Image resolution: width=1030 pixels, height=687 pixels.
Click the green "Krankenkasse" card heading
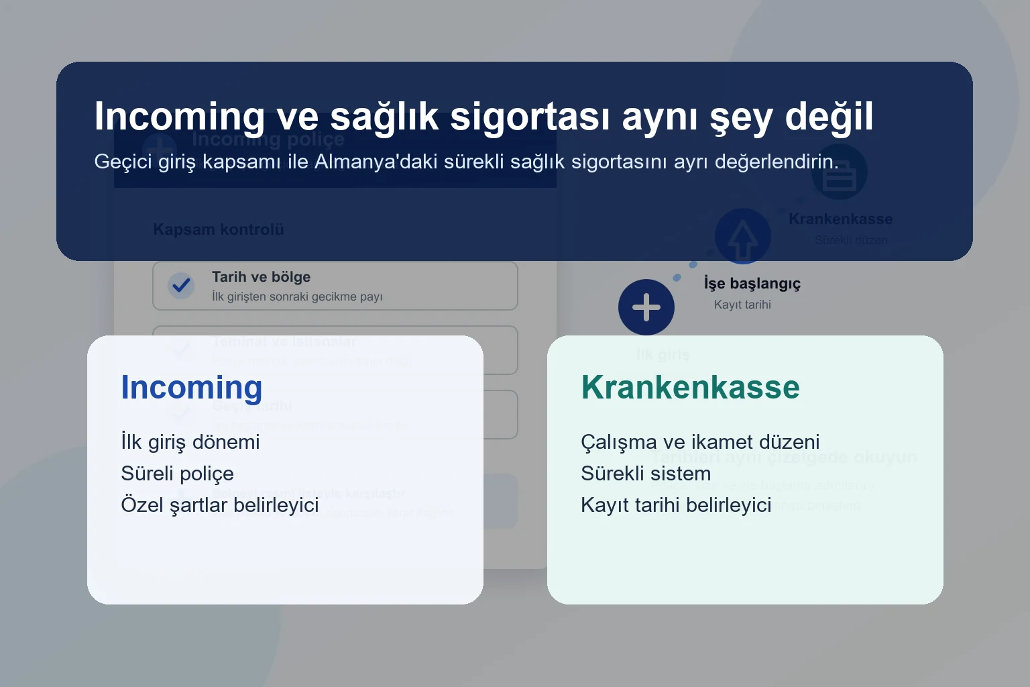click(691, 387)
